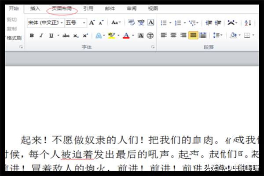Switch to the 审阅 tab
Image resolution: width=264 pixels, height=176 pixels.
point(132,8)
